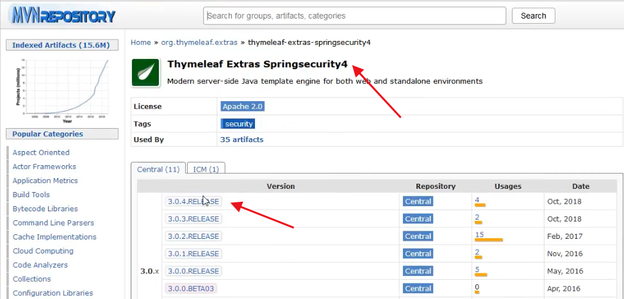
Task: Click usages count 15 for 3.0.2.RELEASE
Action: click(x=479, y=234)
